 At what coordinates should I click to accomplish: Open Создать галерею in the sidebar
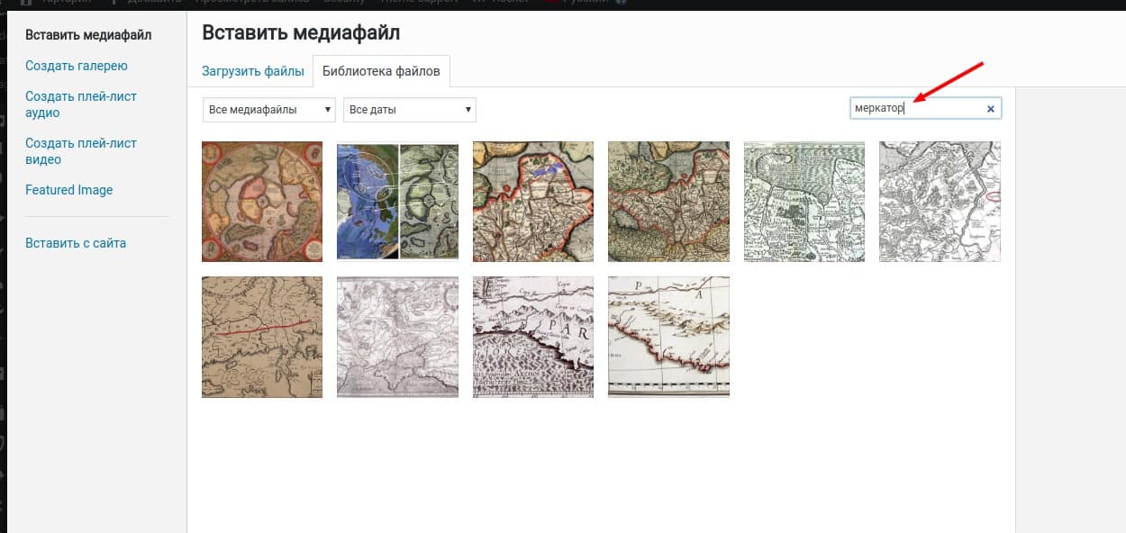[x=77, y=66]
